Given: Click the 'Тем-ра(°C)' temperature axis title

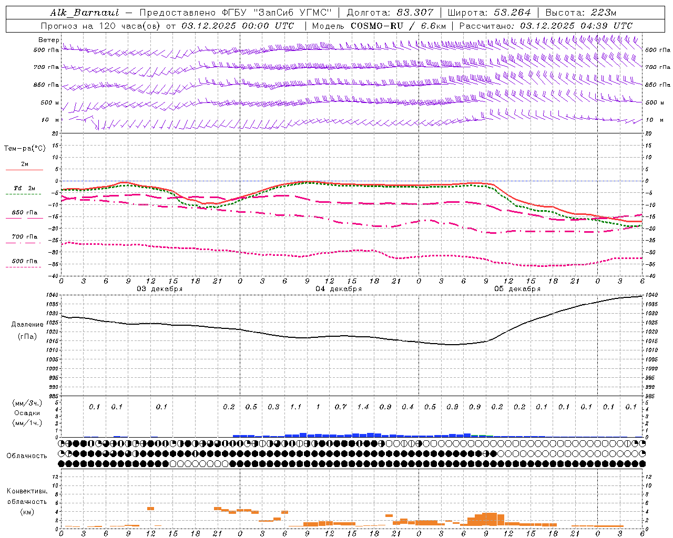Looking at the screenshot, I should [x=25, y=149].
